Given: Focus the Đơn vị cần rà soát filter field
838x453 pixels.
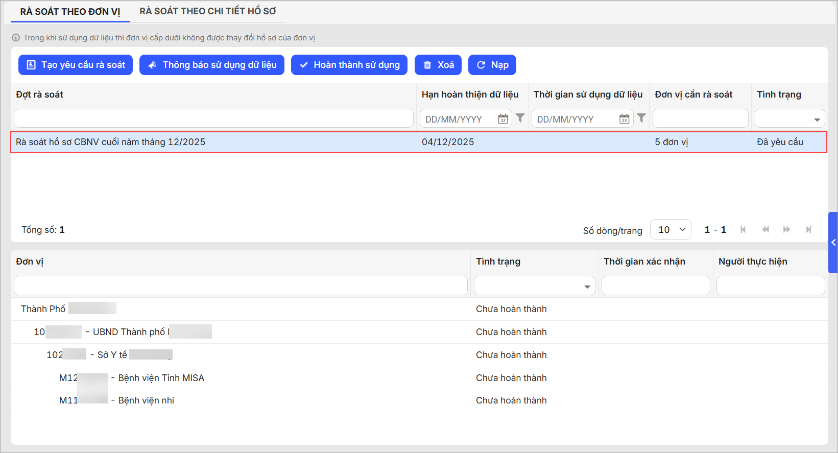Looking at the screenshot, I should click(701, 118).
